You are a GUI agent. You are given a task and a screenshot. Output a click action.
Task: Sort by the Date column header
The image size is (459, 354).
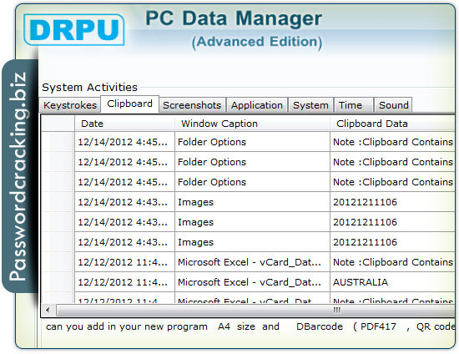pyautogui.click(x=124, y=124)
